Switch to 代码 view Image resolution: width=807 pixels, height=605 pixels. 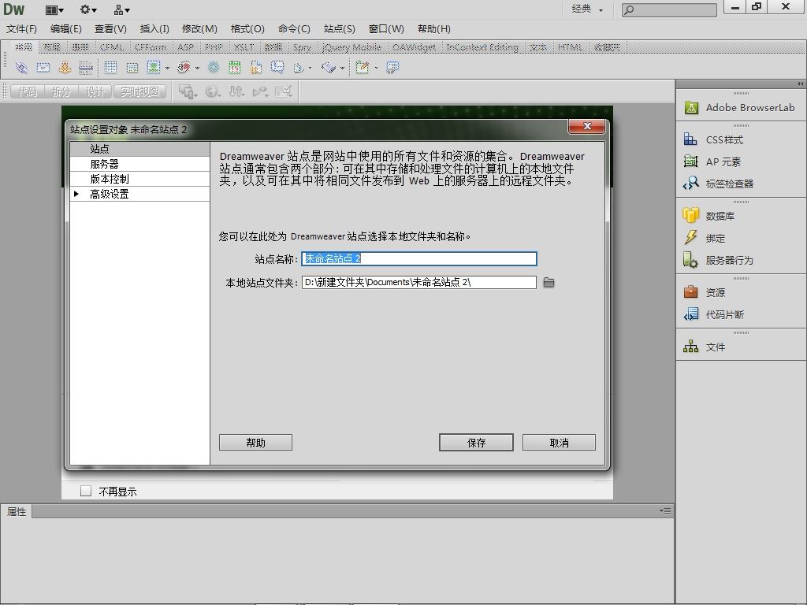[x=28, y=91]
